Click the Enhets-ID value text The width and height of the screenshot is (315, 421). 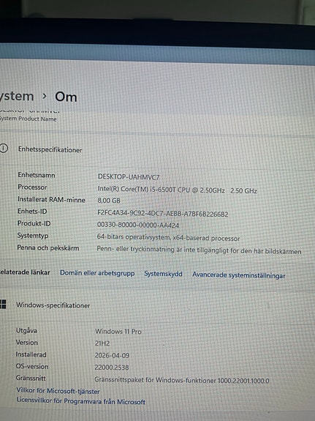(x=163, y=214)
